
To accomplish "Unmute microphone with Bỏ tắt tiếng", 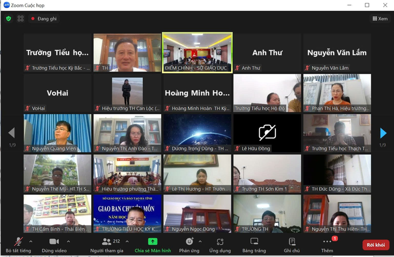I will coord(18,244).
